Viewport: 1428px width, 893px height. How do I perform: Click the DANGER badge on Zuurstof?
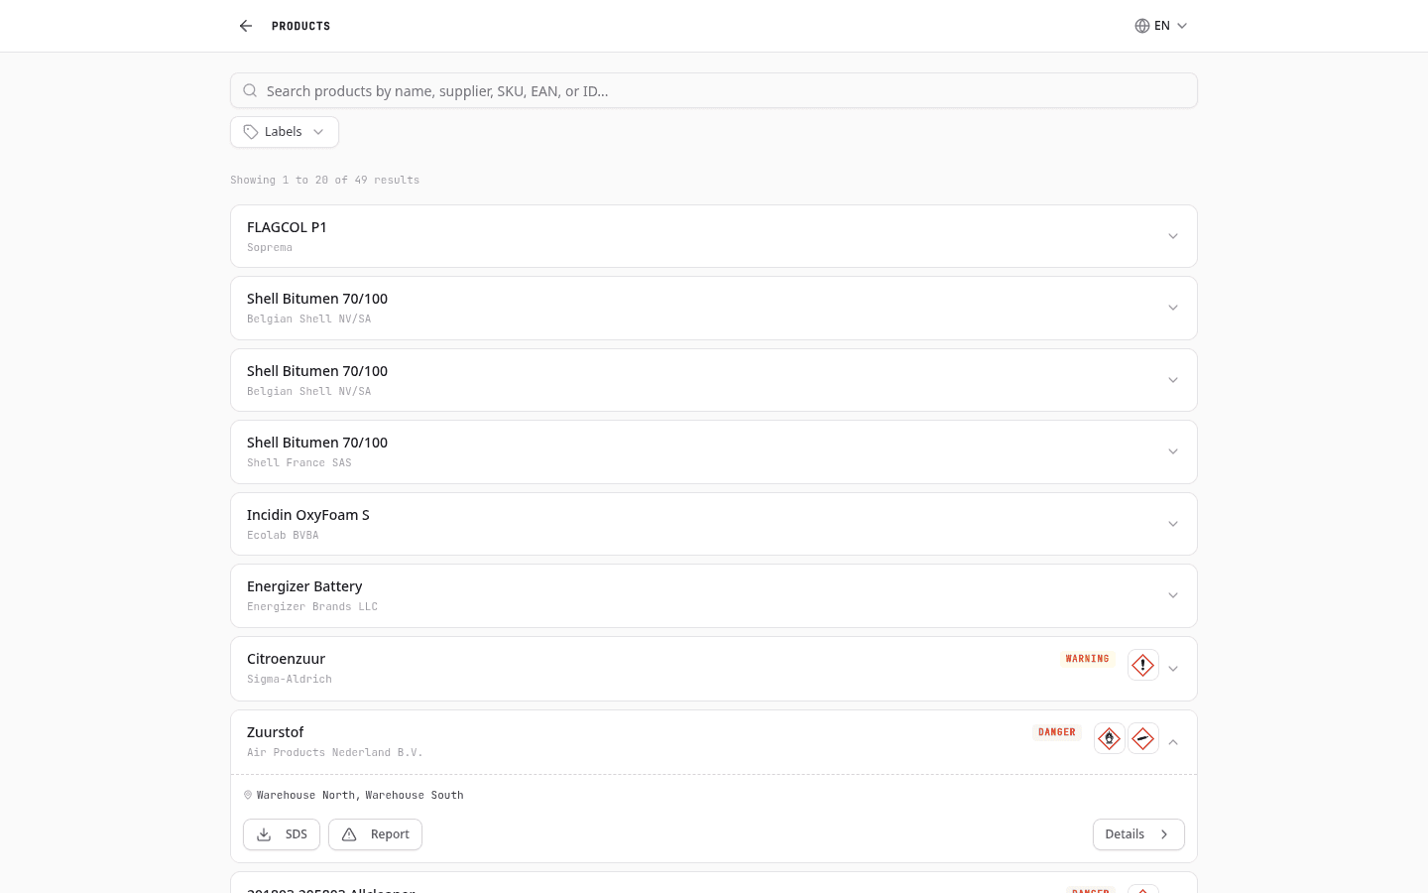click(1057, 732)
